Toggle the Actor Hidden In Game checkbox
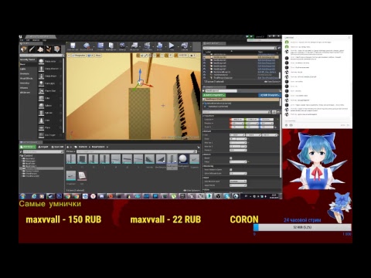371x278 pixels. 230,170
